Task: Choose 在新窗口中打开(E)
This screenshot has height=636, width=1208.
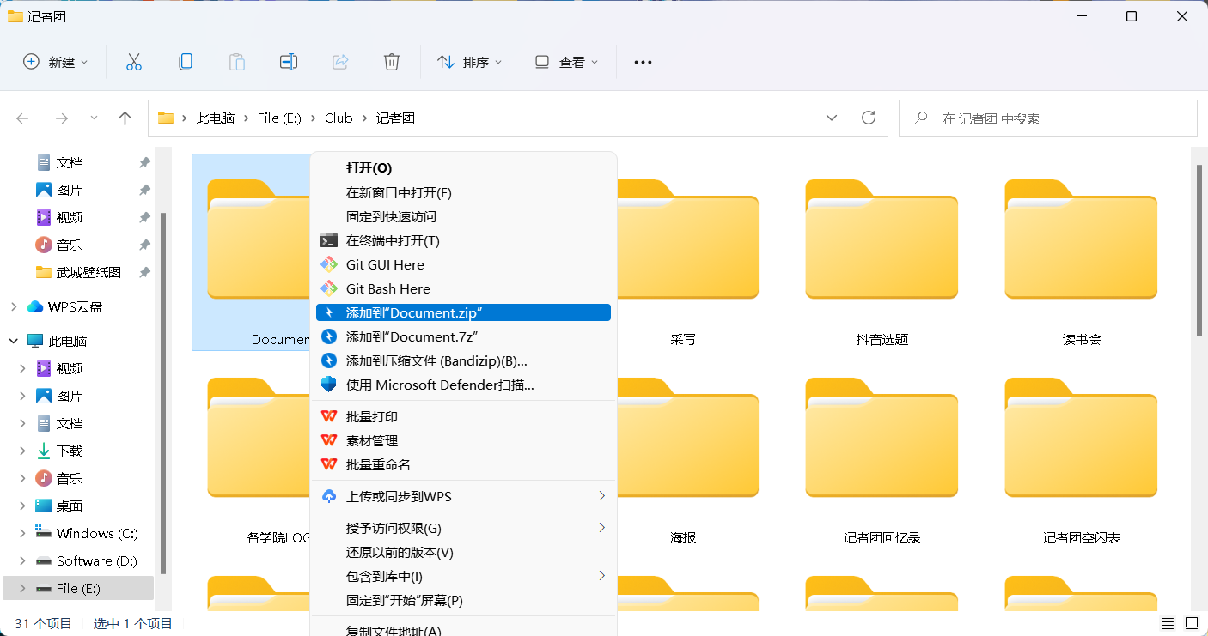Action: click(464, 193)
